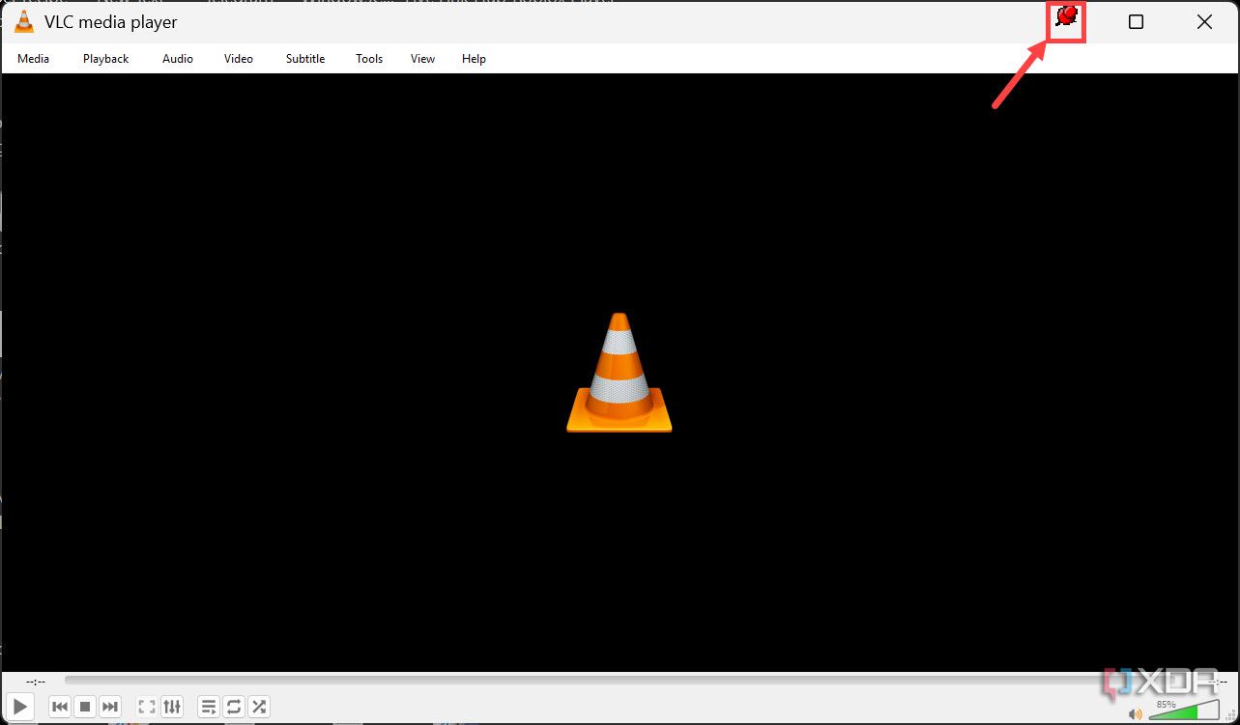This screenshot has width=1240, height=725.
Task: Stop playback with the stop button
Action: tap(85, 707)
